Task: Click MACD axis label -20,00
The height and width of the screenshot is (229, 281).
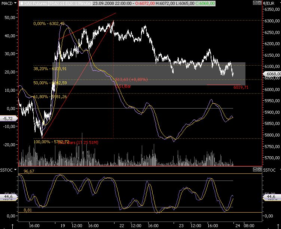Action: pos(9,145)
